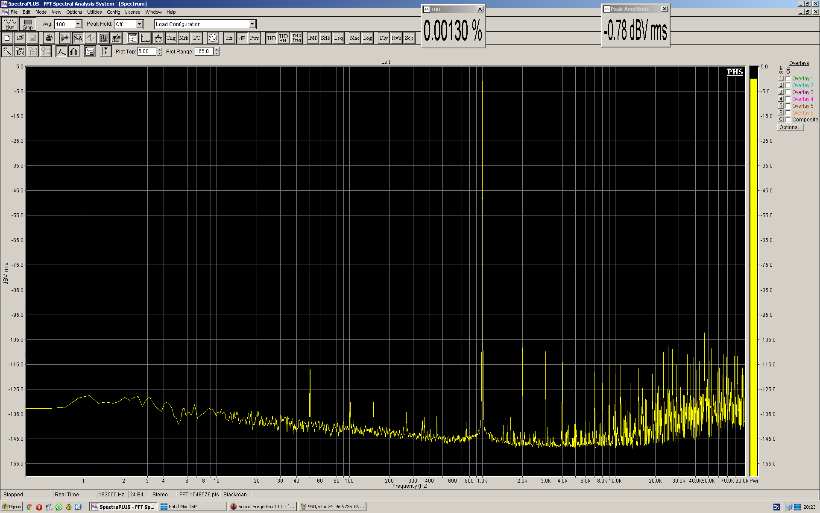Click the Plot Range input field
Viewport: 820px width, 513px height.
(204, 51)
